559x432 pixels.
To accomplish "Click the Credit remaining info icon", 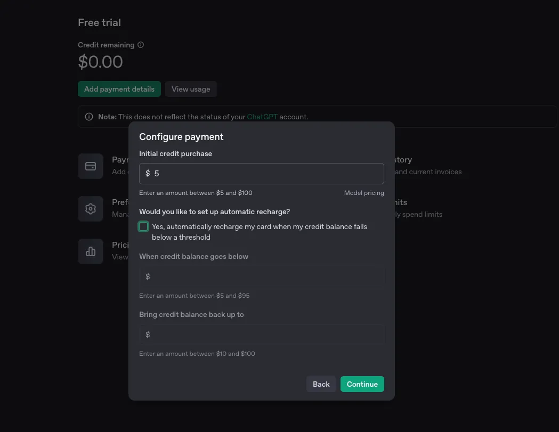I will (x=140, y=45).
